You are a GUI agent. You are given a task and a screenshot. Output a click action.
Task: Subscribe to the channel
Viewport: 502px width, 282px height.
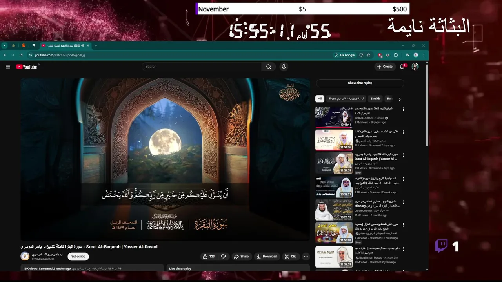pyautogui.click(x=78, y=257)
